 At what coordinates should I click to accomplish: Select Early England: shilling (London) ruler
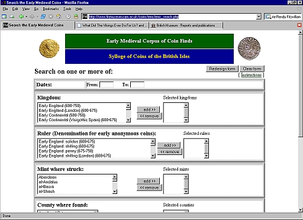point(75,156)
